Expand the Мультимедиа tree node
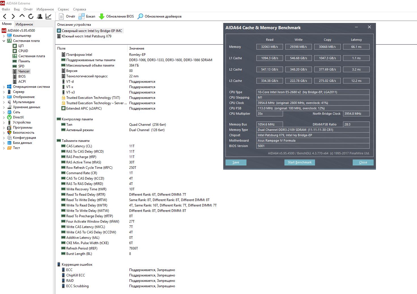 4,102
